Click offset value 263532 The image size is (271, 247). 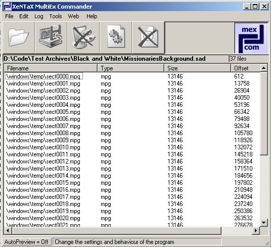(x=243, y=218)
